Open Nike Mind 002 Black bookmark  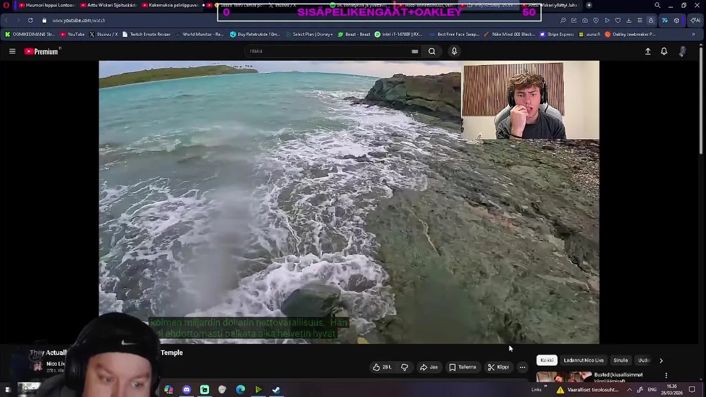pos(509,34)
